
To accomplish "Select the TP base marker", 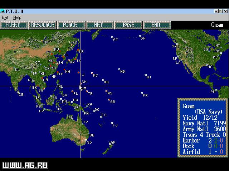I will (x=58, y=72).
